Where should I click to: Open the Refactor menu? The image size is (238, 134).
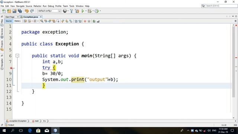pos(37,6)
